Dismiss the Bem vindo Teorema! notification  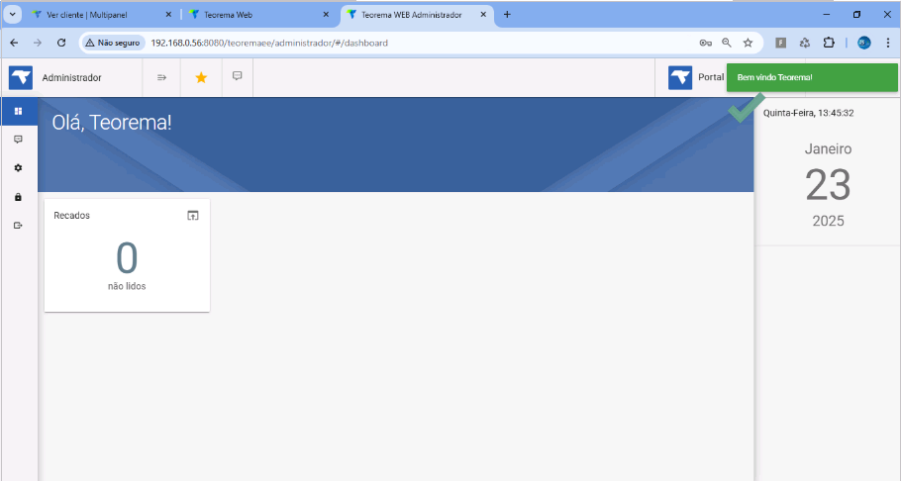point(812,77)
